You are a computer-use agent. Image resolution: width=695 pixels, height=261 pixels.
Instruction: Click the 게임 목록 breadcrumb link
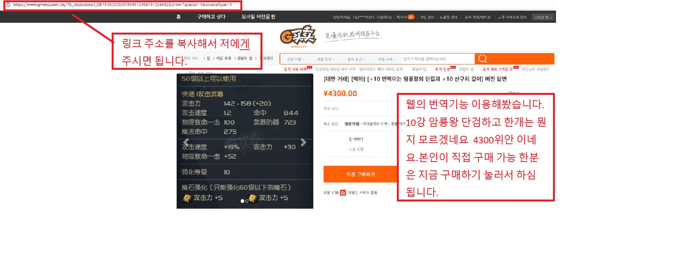(x=223, y=58)
